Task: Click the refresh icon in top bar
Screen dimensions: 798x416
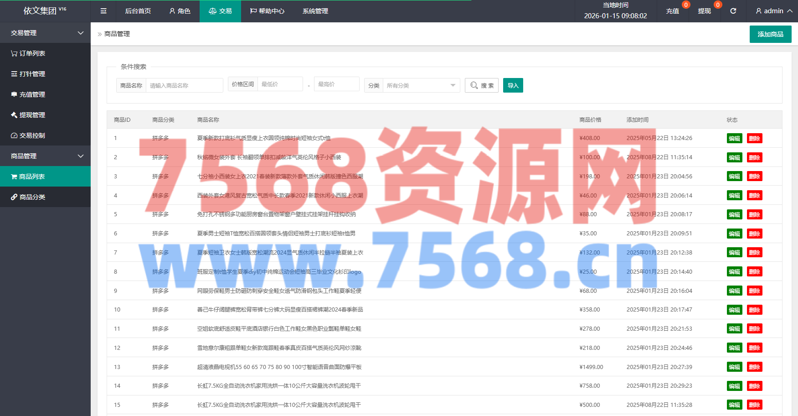Action: pyautogui.click(x=733, y=11)
